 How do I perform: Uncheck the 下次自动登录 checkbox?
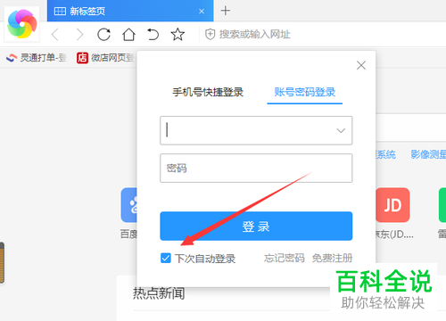click(166, 258)
